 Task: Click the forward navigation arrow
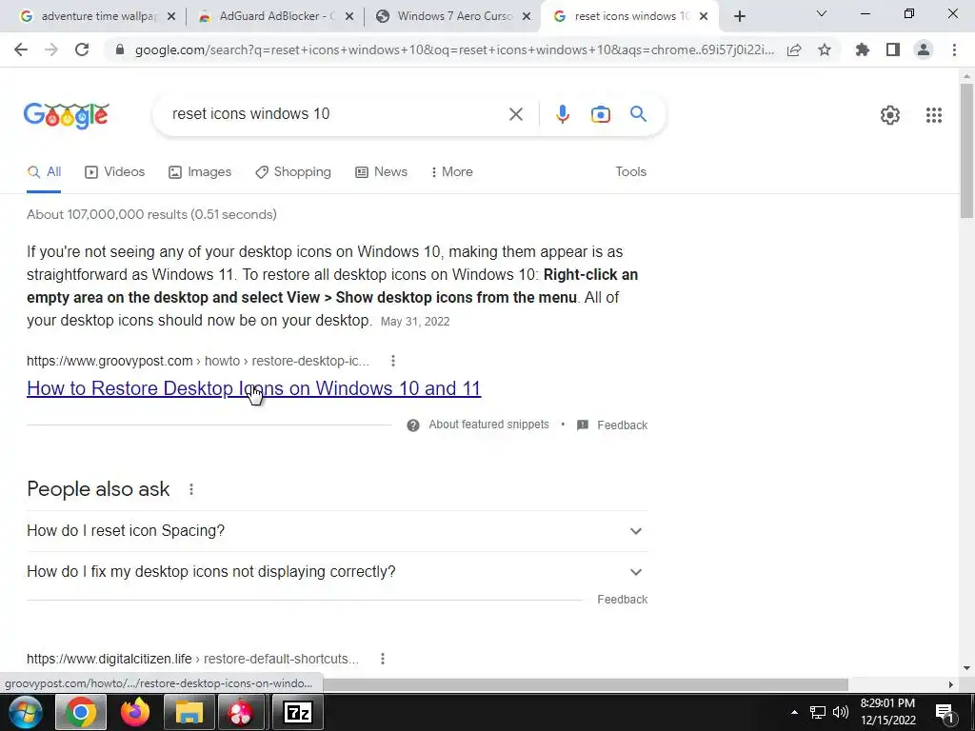click(51, 49)
